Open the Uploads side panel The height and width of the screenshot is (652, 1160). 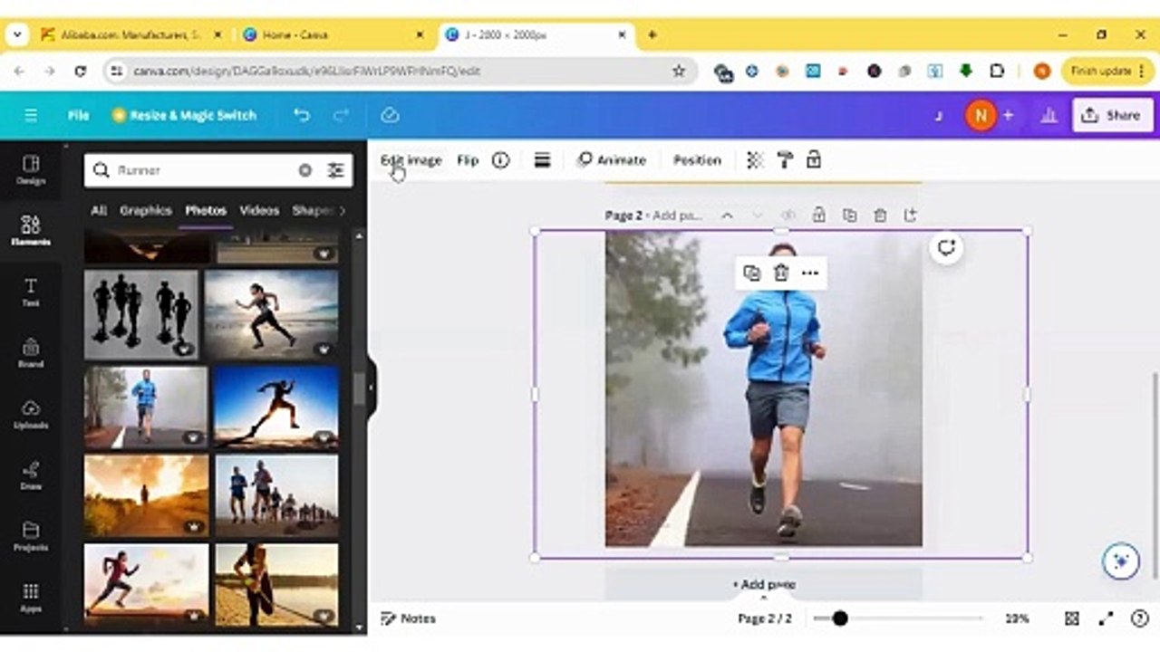(x=31, y=414)
